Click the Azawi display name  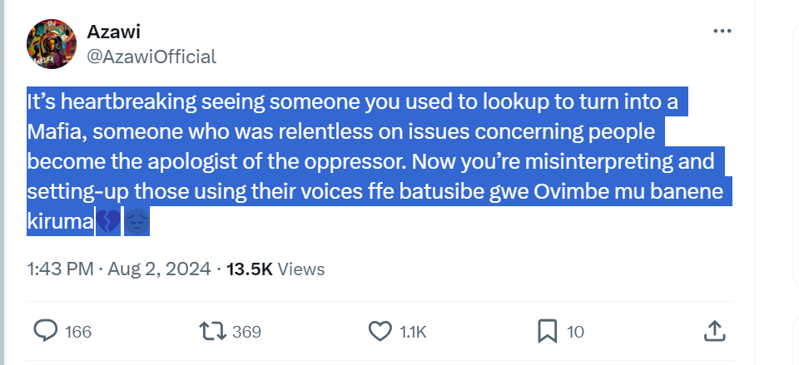(110, 32)
